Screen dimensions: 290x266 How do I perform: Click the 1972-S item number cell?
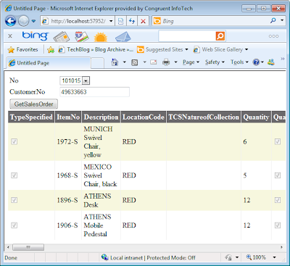point(67,142)
